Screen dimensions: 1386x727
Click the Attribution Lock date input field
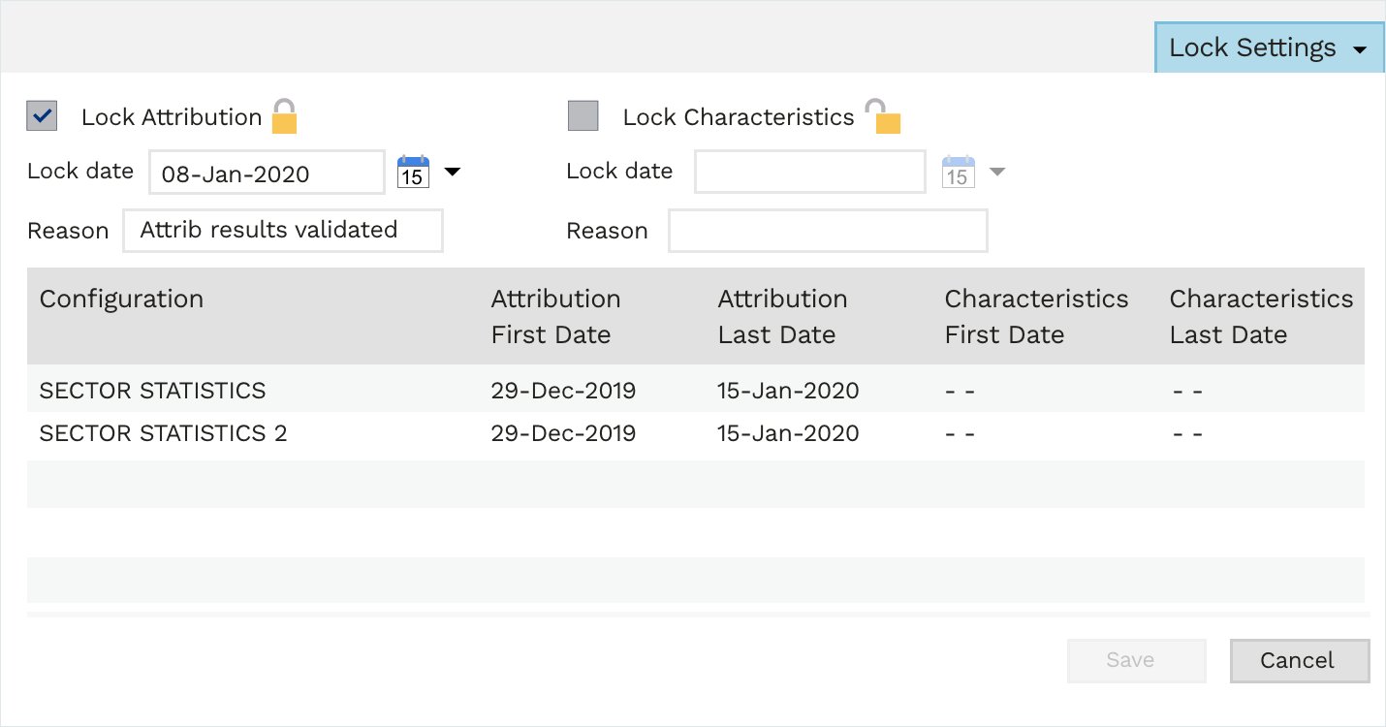[x=267, y=174]
